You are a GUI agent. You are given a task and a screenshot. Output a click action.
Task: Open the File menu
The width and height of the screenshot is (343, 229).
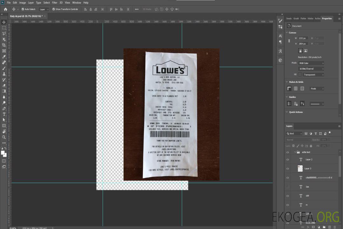[x=9, y=3]
